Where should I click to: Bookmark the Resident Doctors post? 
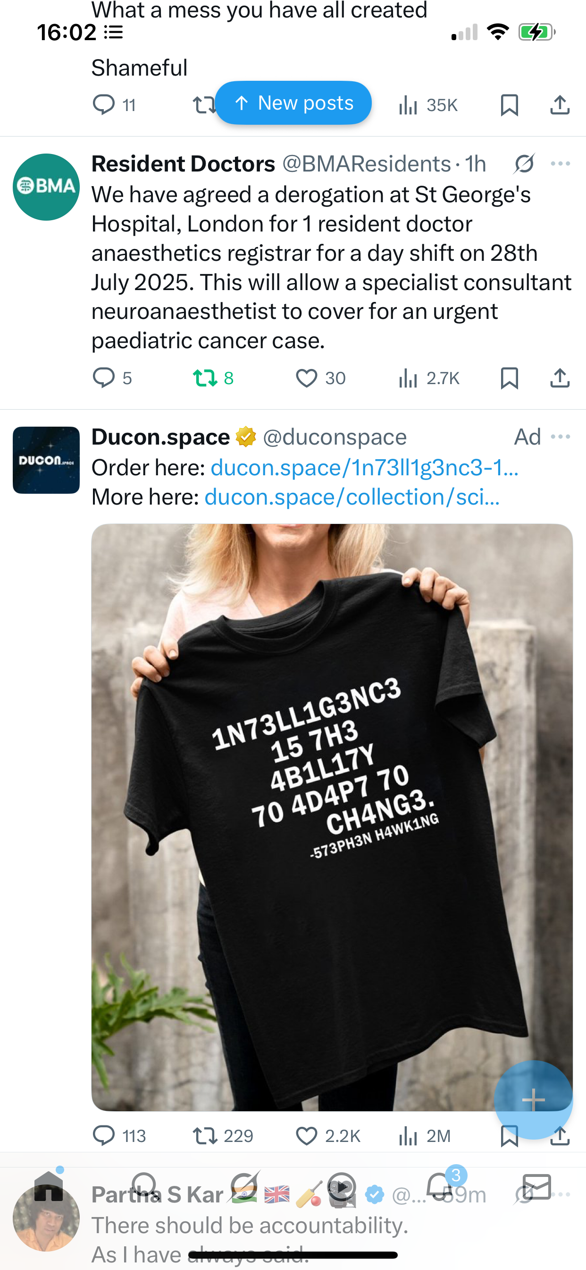509,378
